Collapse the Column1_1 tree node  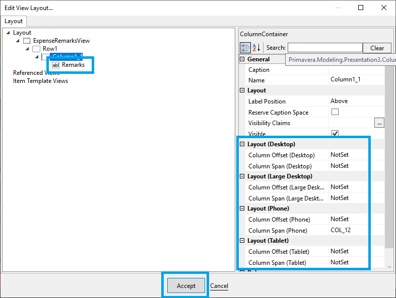(37, 57)
